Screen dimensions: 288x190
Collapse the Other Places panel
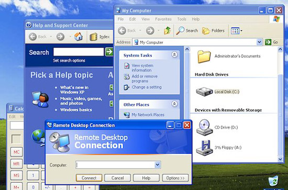click(174, 104)
